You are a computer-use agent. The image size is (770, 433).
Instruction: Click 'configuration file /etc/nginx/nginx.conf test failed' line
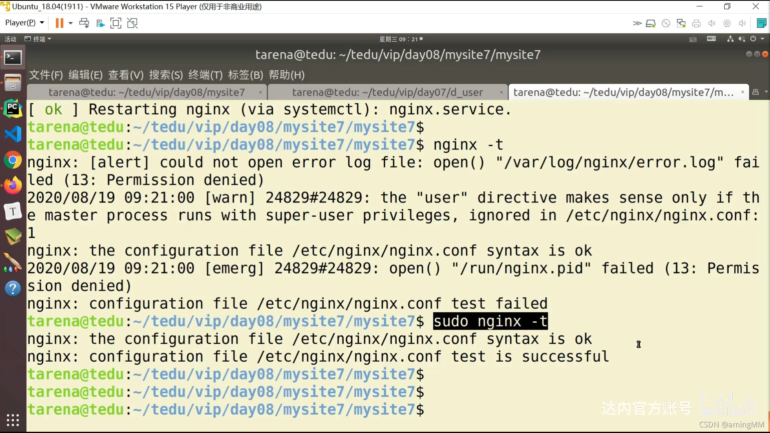pyautogui.click(x=287, y=304)
